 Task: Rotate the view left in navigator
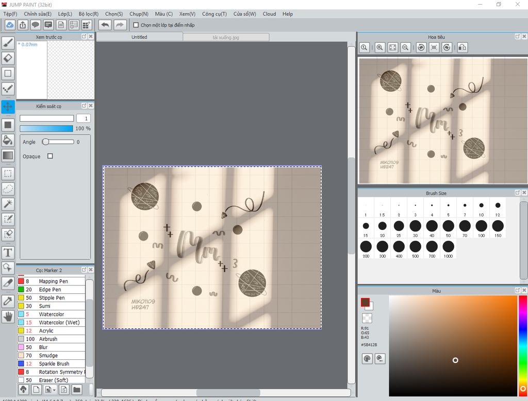click(421, 47)
